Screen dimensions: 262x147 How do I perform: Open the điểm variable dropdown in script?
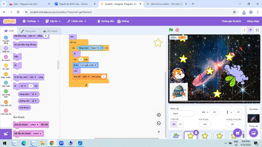click(86, 77)
